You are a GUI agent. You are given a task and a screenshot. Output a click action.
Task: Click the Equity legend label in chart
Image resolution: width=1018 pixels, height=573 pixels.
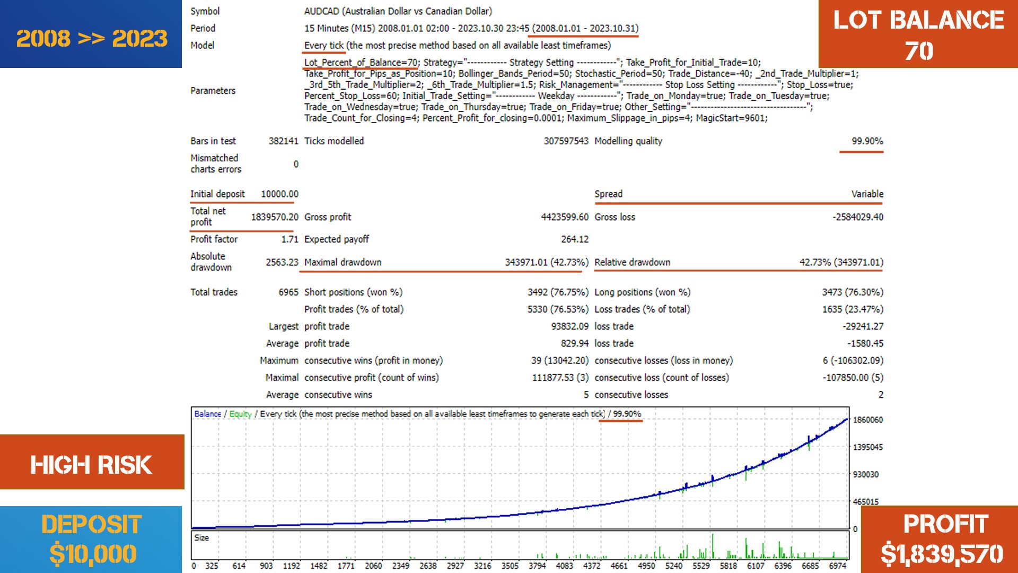(x=240, y=414)
